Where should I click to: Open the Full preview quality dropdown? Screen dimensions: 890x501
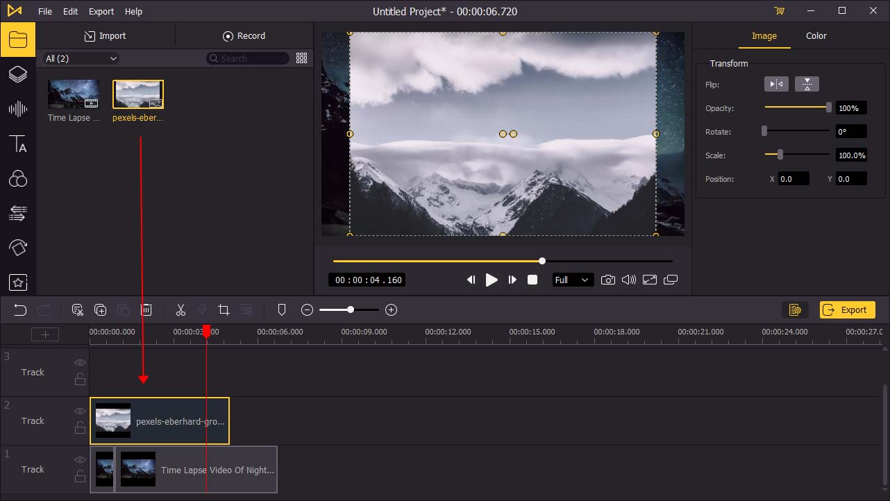(x=572, y=280)
